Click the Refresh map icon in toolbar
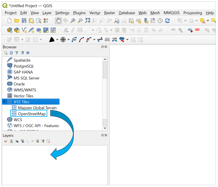 167,21
